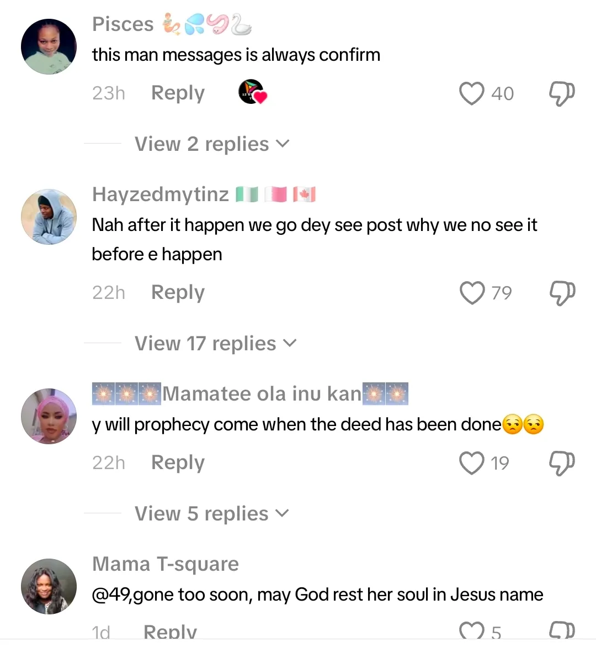Like the Pisces comment with heart icon
596x647 pixels.
tap(472, 93)
